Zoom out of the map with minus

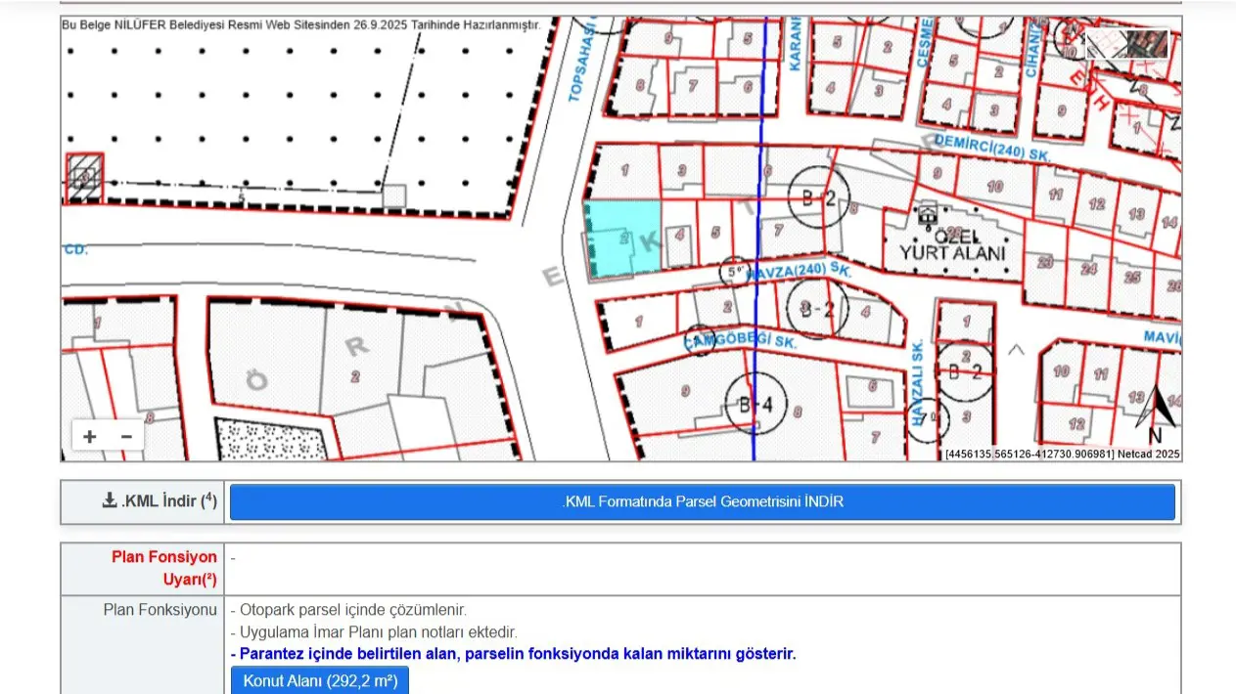click(x=126, y=436)
